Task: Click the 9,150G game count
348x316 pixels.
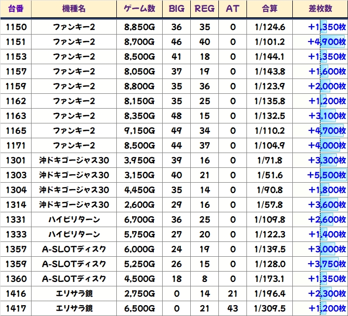Action: [139, 131]
